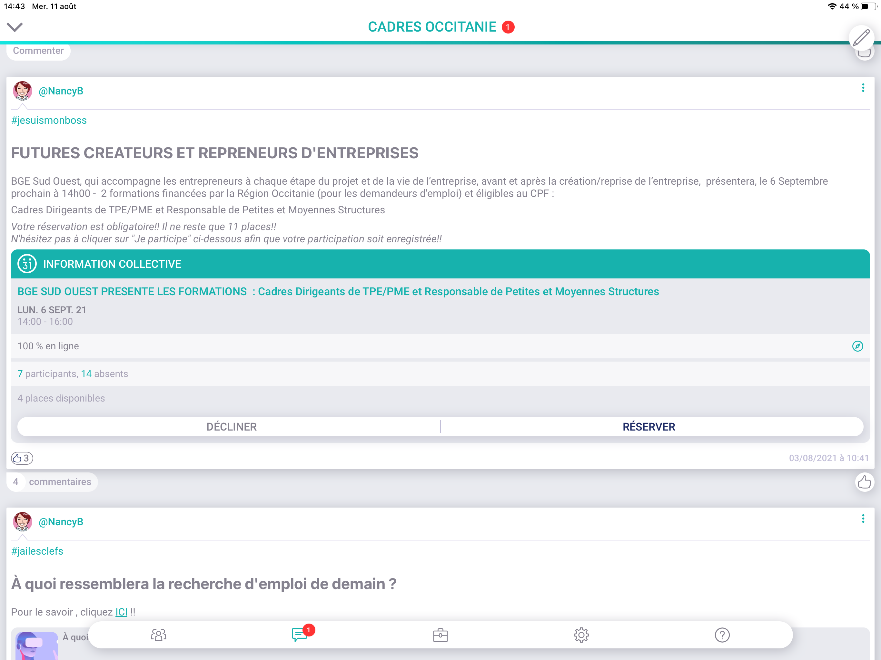The height and width of the screenshot is (660, 881).
Task: Follow the ICI hyperlink
Action: click(x=121, y=612)
